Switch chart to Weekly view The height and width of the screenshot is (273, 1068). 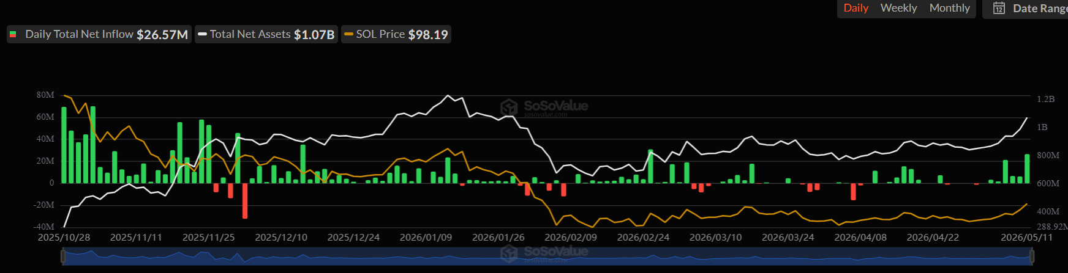898,8
